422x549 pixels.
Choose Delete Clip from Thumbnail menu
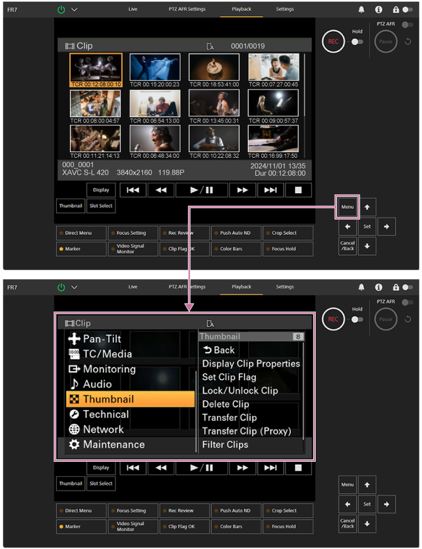click(225, 404)
